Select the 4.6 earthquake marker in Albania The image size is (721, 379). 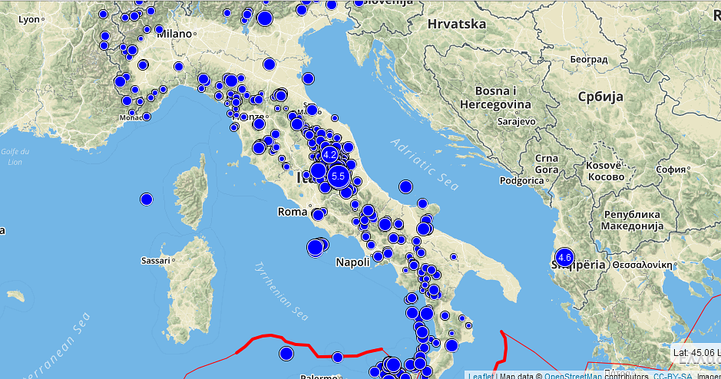[x=565, y=258]
